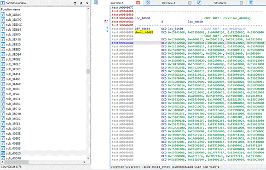Viewport: 266px width, 170px height.
Task: Click Functions list scroll up arrow
Action: click(88, 9)
